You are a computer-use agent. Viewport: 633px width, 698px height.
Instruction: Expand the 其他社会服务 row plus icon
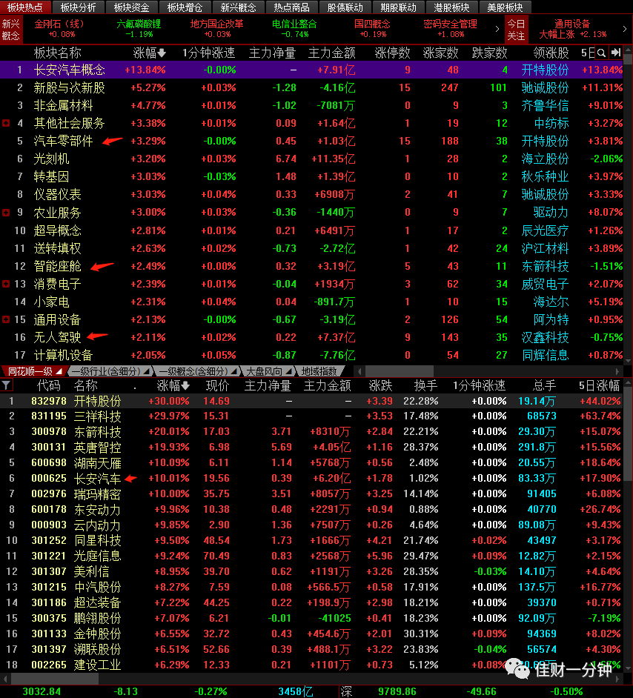[x=6, y=123]
